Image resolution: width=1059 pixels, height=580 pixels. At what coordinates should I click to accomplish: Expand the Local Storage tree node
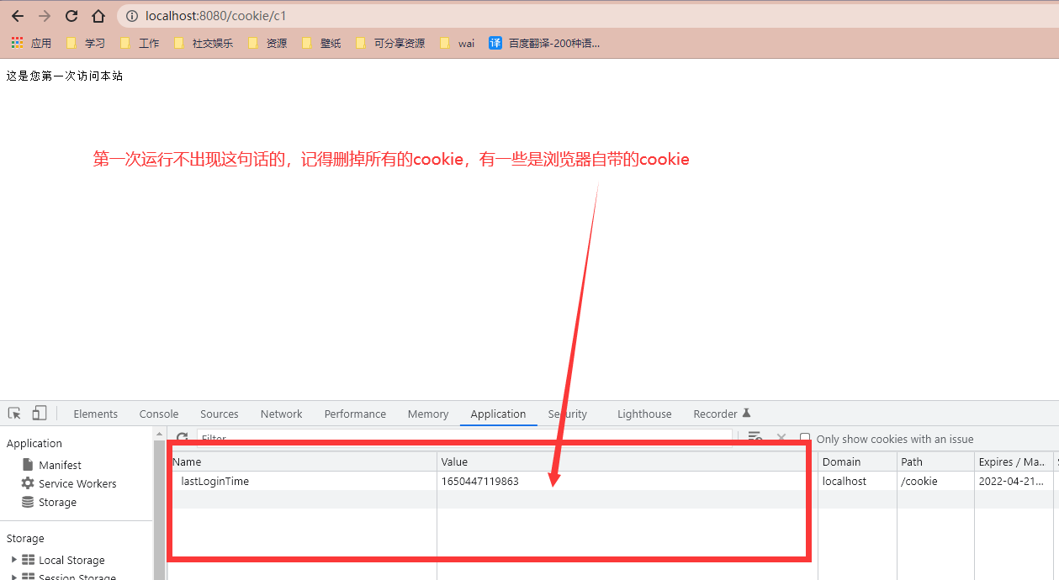pyautogui.click(x=14, y=560)
